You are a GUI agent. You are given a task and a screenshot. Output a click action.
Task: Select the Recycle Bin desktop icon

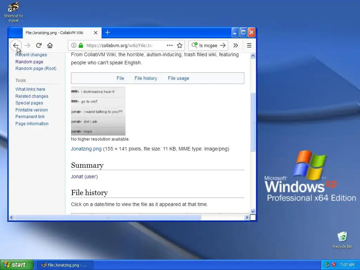click(342, 240)
